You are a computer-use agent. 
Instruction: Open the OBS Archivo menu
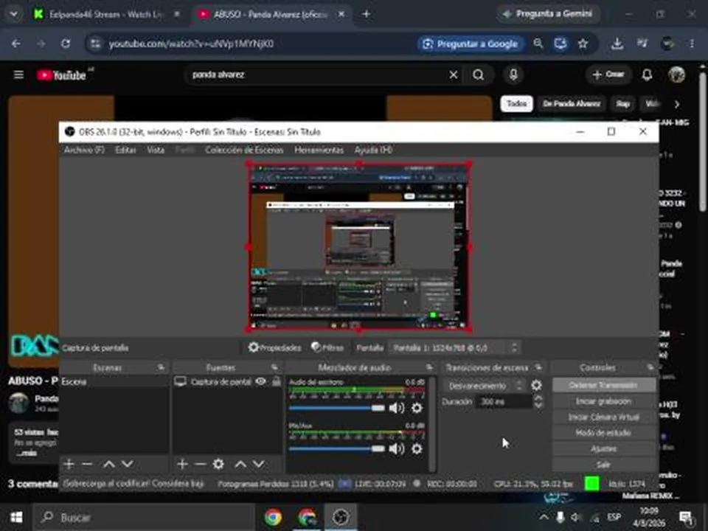pyautogui.click(x=84, y=150)
